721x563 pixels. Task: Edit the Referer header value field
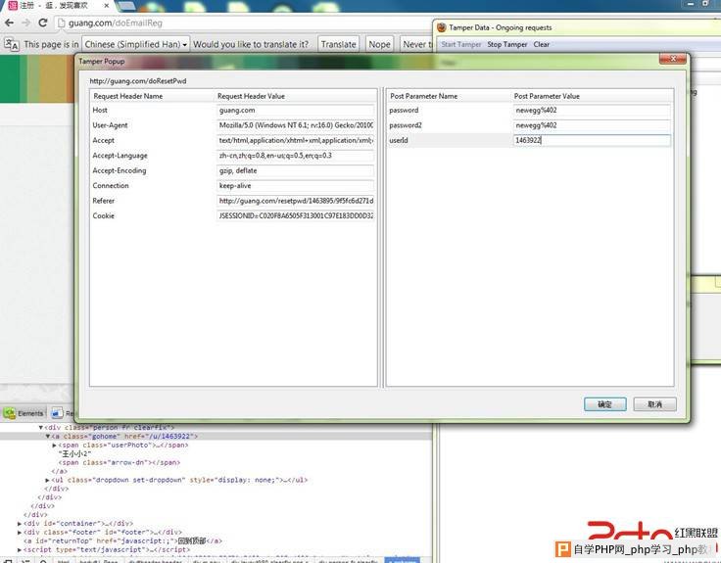click(295, 201)
